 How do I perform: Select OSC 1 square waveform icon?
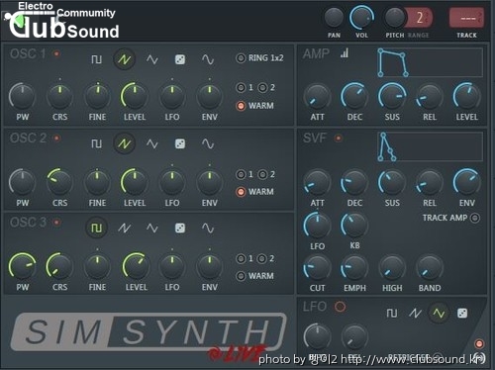coord(96,59)
